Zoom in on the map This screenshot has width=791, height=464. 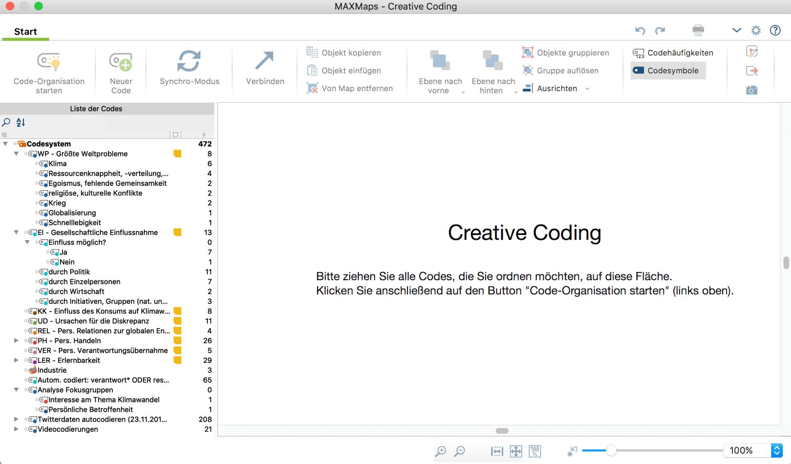click(x=440, y=451)
